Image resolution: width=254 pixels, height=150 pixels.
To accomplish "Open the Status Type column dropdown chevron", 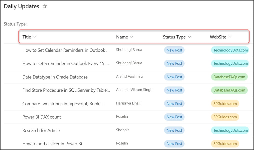I will 189,37.
